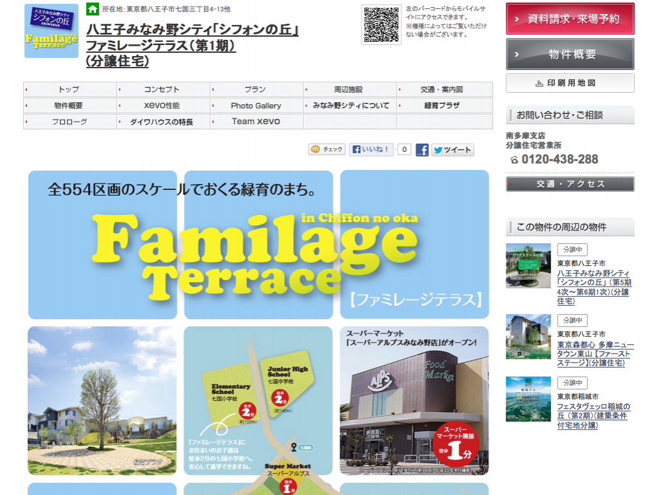Image resolution: width=663 pixels, height=495 pixels.
Task: Click 資料請求・来場予約 red button
Action: (x=570, y=19)
